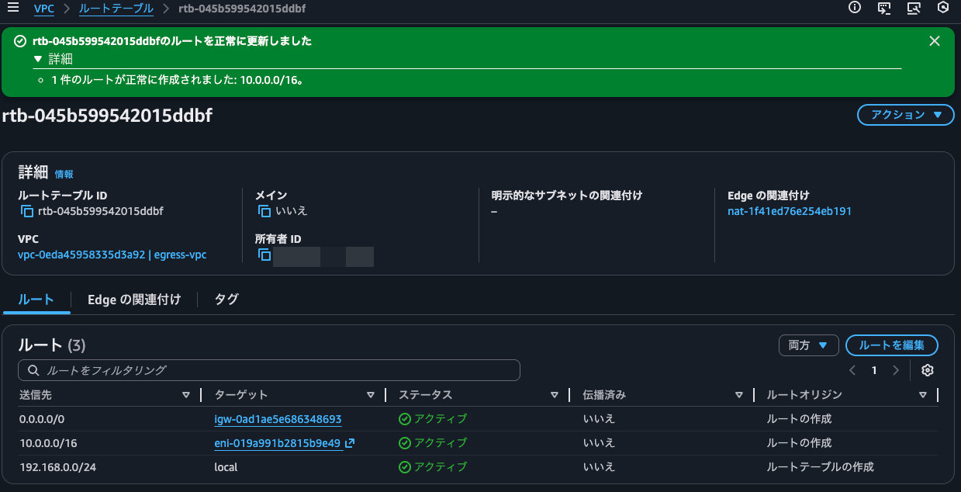Image resolution: width=961 pixels, height=492 pixels.
Task: Click the magnifier icon in the filter field
Action: [32, 370]
